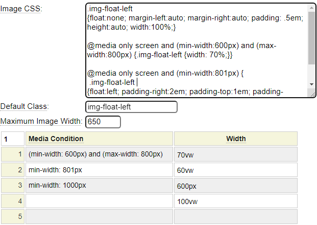Screen dimensions: 317x225
Task: Select row number 5 in the table
Action: pos(13,216)
